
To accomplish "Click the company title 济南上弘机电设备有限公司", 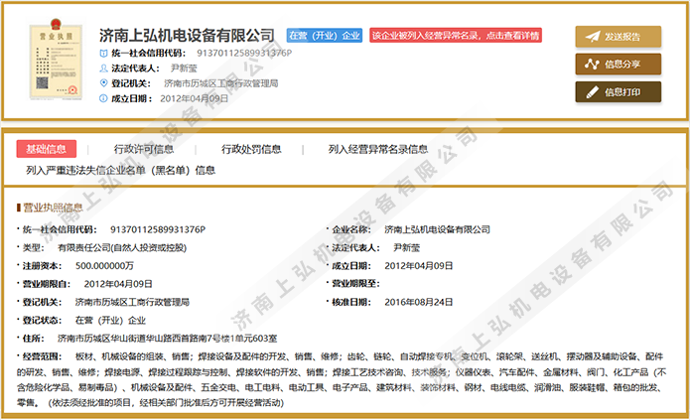I will pyautogui.click(x=187, y=35).
